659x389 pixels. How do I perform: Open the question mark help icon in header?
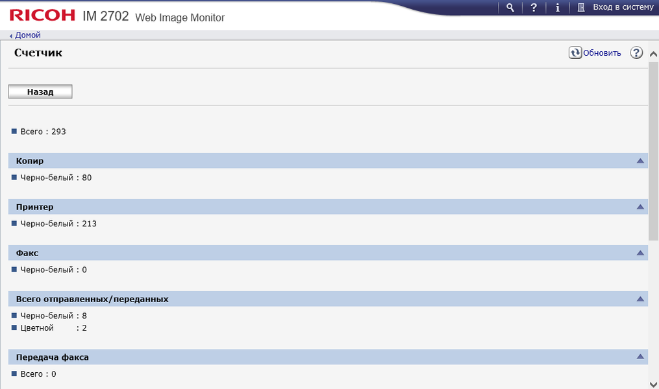point(534,8)
